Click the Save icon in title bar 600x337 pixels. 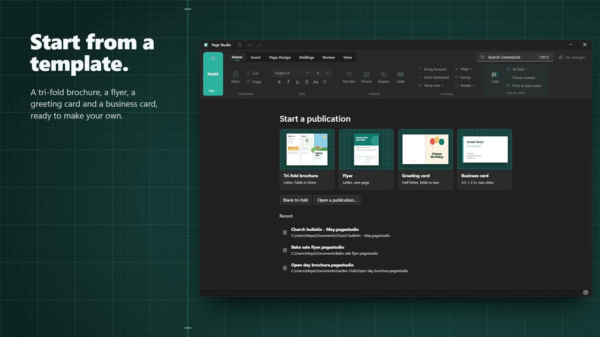tap(240, 45)
